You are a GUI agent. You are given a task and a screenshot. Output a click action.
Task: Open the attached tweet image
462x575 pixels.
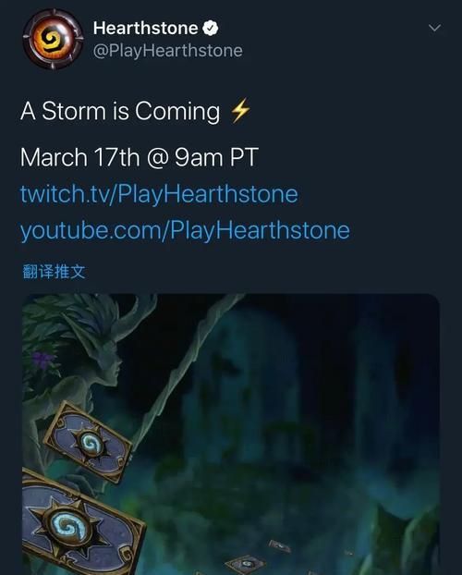point(231,434)
